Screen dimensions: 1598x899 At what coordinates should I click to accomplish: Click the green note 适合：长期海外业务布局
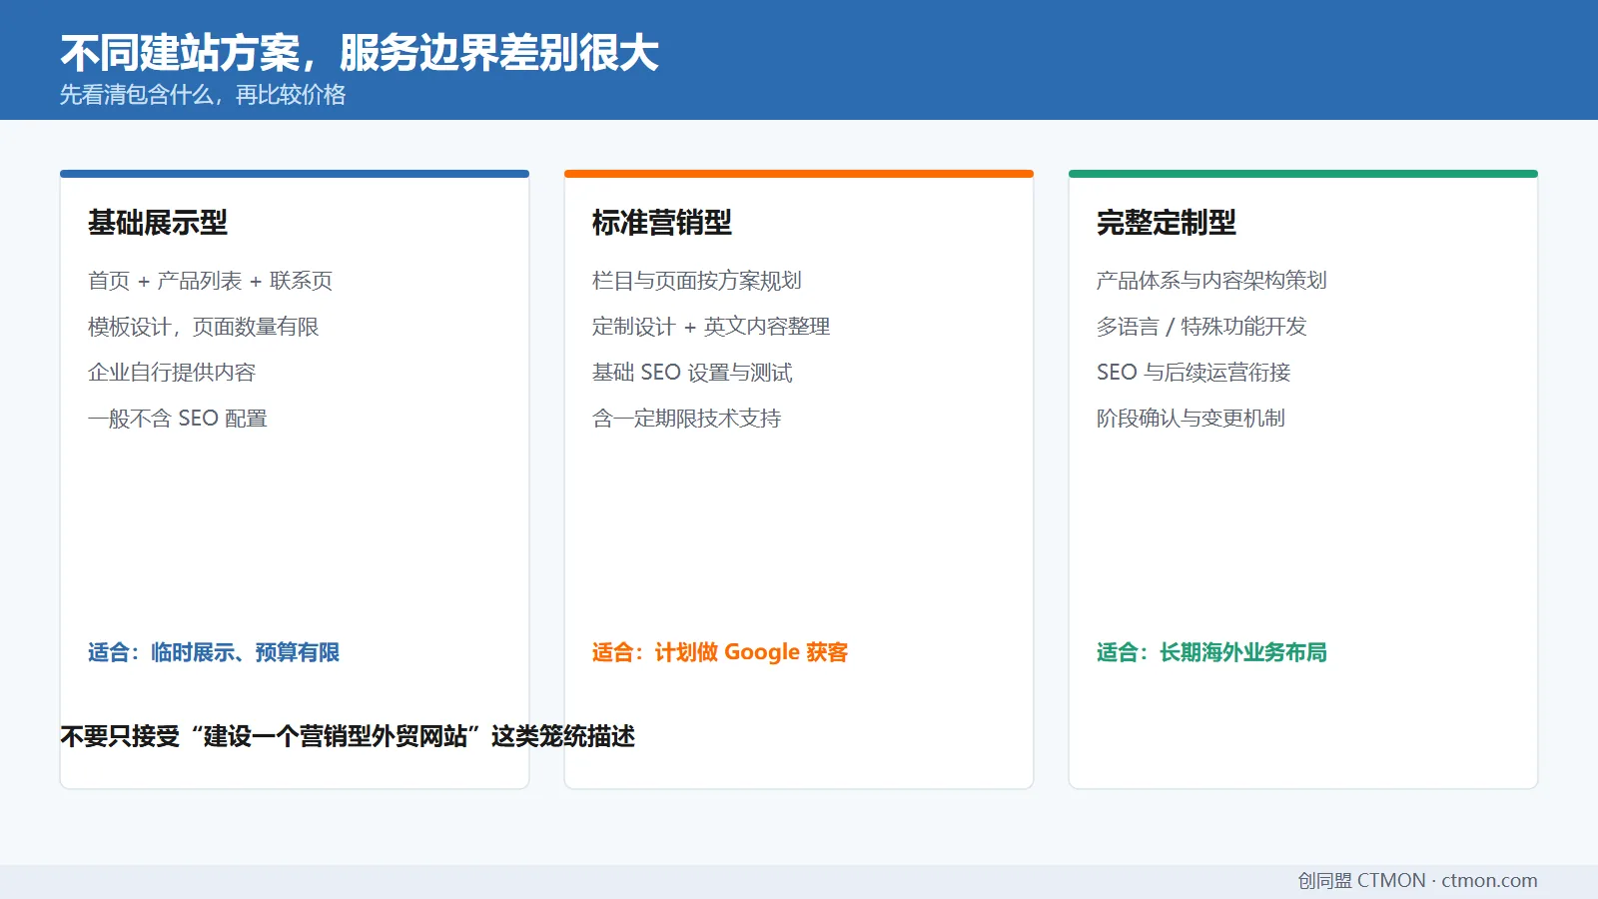pos(1211,652)
